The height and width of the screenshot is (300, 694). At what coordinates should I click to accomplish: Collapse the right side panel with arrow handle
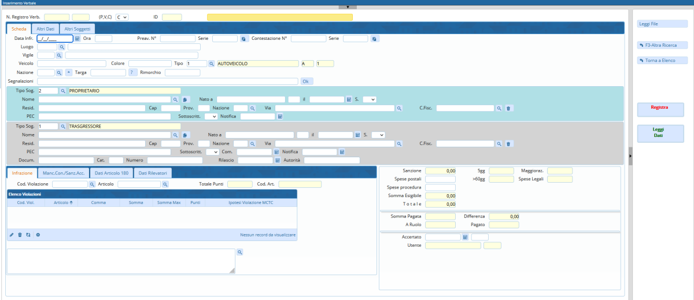[x=631, y=155]
